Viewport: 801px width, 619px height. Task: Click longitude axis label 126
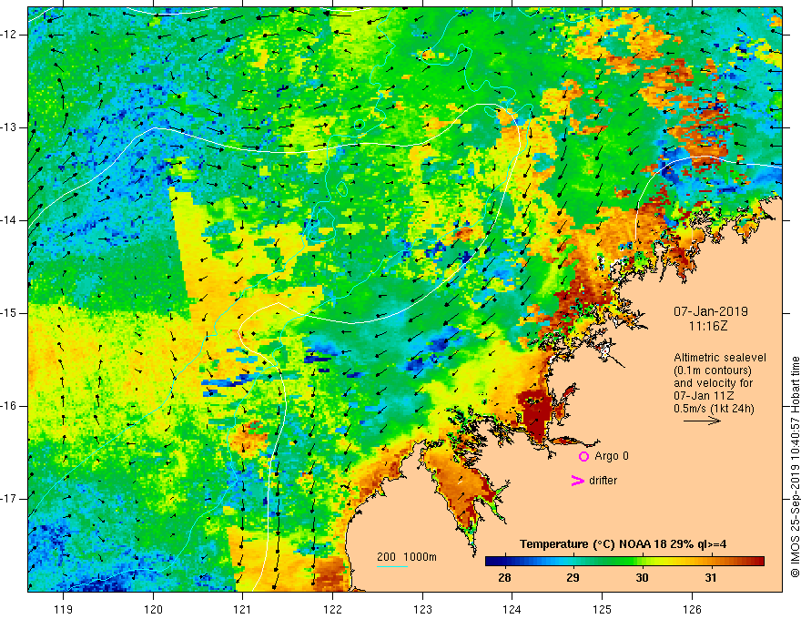pos(692,609)
